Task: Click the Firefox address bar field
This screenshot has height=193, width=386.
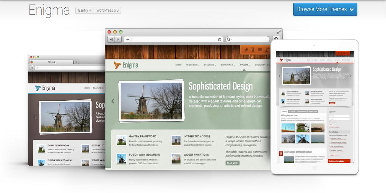Action: (70, 68)
